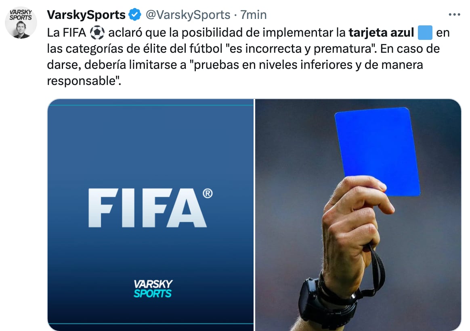This screenshot has height=331, width=470.
Task: Open the @VarskySports handle link
Action: [188, 14]
